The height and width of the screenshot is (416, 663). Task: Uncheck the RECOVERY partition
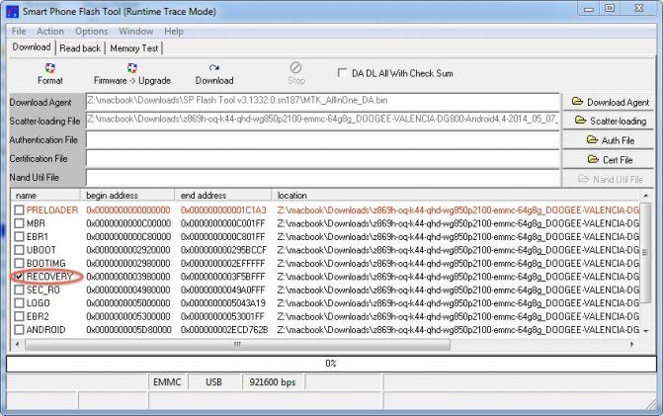[x=19, y=277]
